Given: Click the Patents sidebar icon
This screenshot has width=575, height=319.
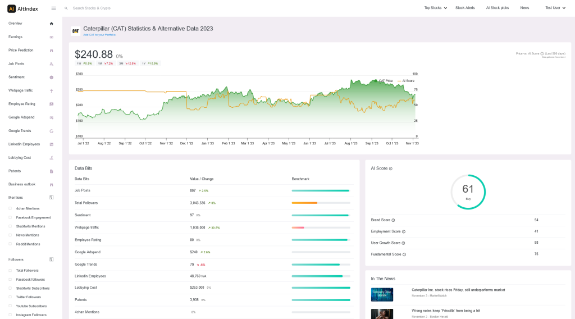Looking at the screenshot, I should (x=51, y=171).
